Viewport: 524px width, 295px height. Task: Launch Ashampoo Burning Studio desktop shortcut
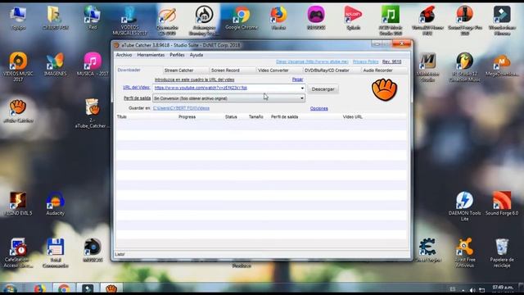click(204, 20)
